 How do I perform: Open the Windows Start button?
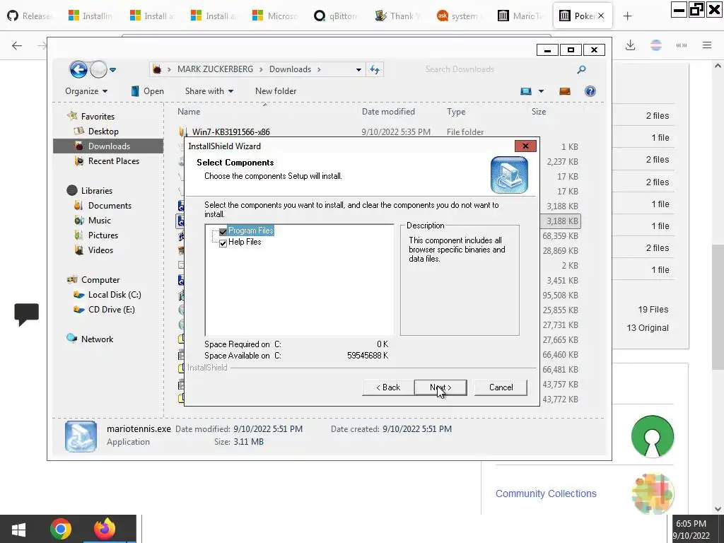click(18, 529)
